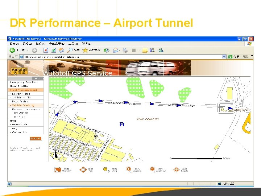This screenshot has width=261, height=196.
Task: Click the Refresh page icon
Action: [54, 50]
